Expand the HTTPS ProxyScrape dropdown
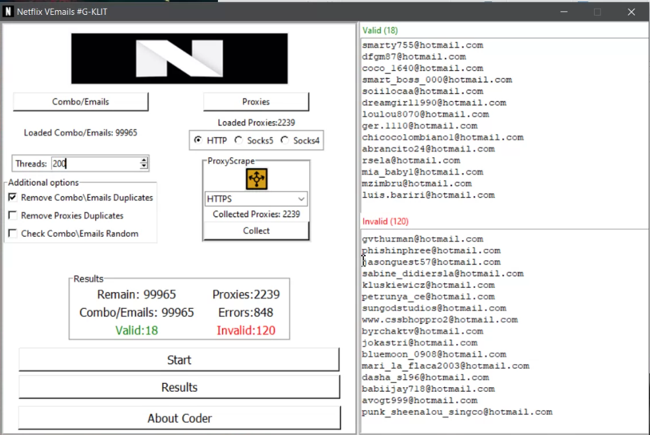Viewport: 650px width, 435px height. (301, 199)
